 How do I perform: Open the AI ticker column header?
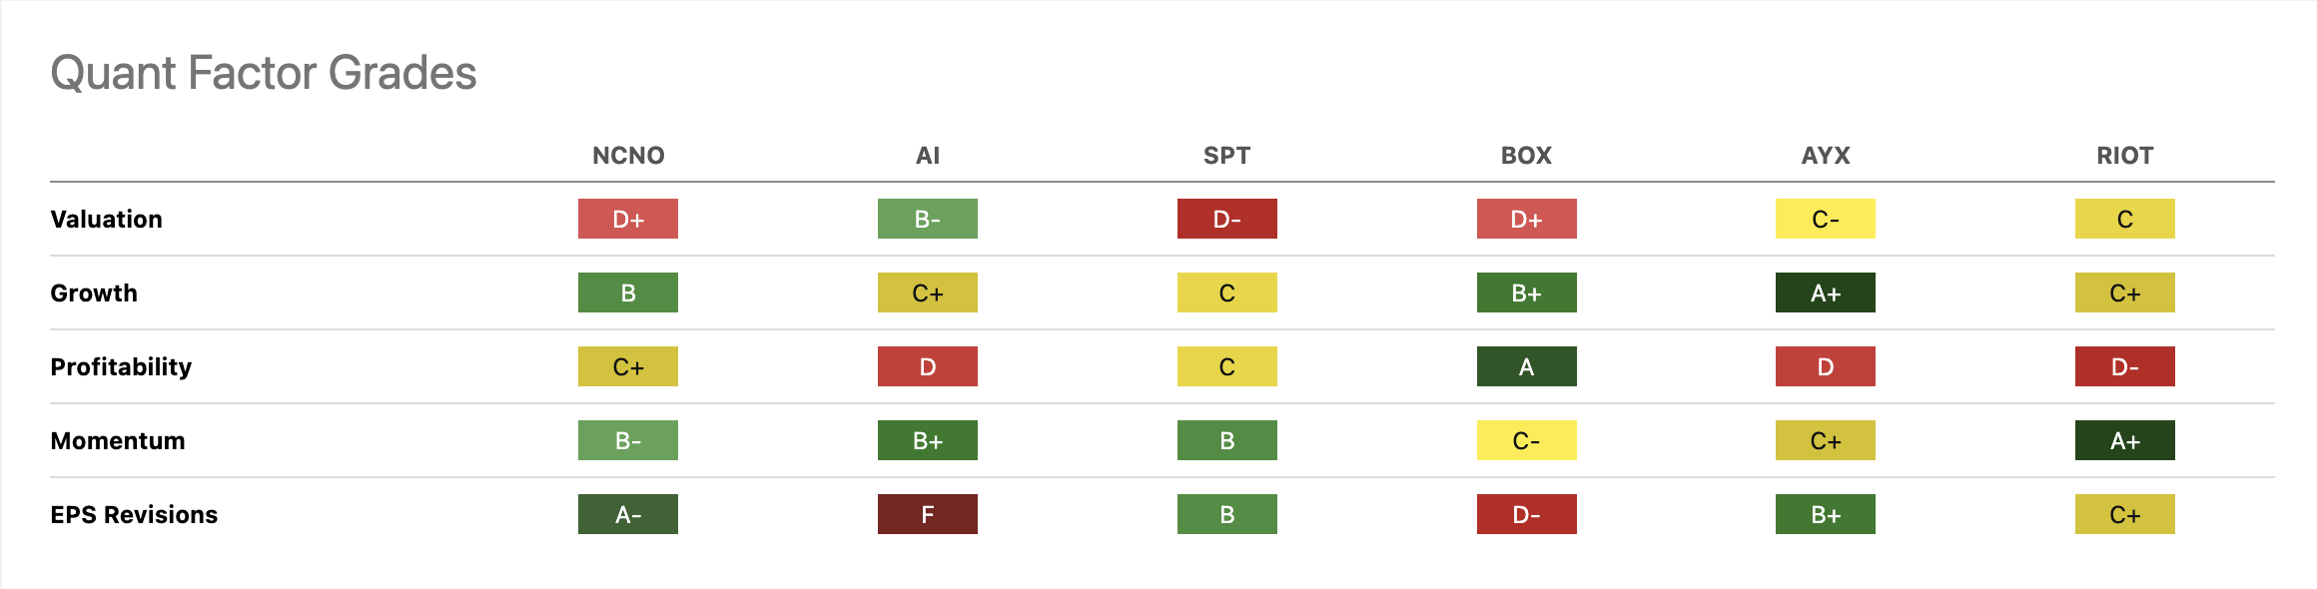tap(928, 156)
